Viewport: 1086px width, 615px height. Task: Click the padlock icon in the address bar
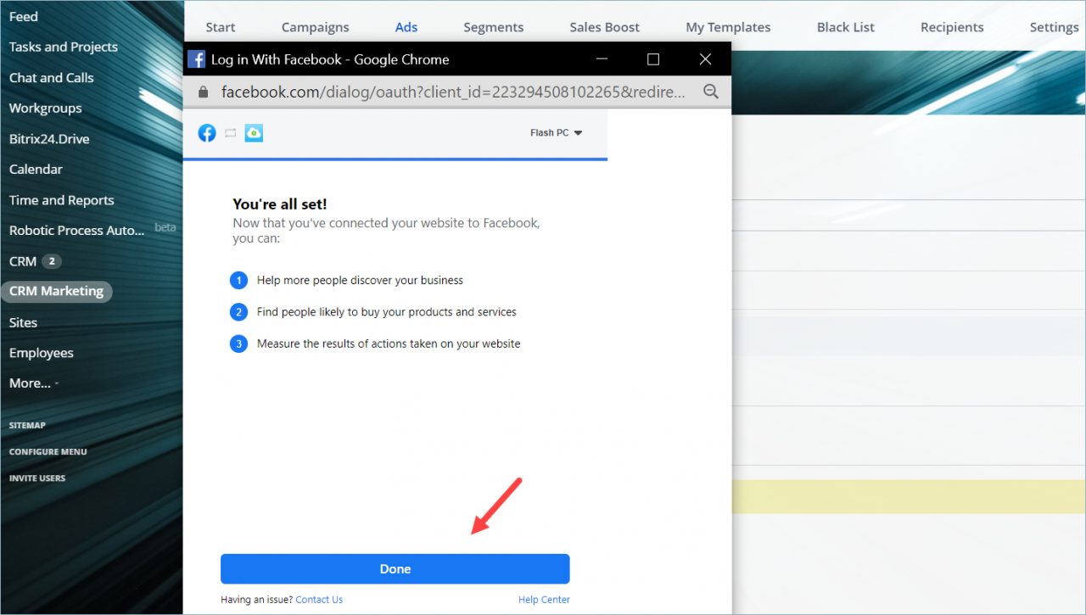click(x=203, y=92)
